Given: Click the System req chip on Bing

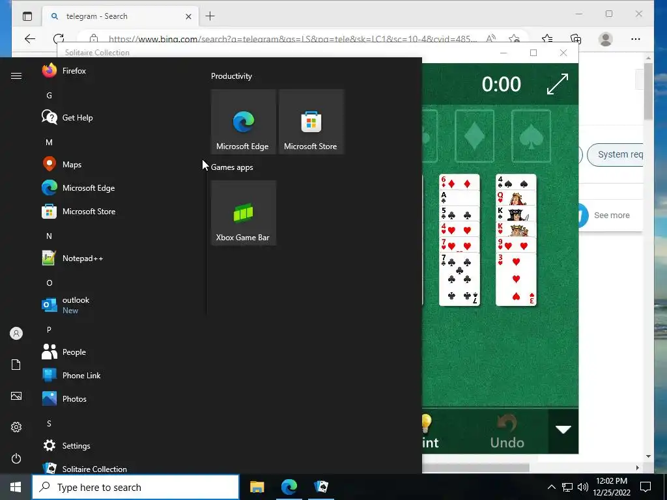Looking at the screenshot, I should tap(615, 155).
